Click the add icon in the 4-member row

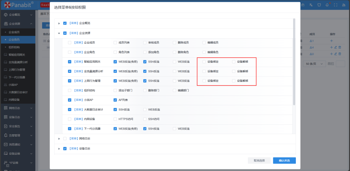tap(332, 47)
